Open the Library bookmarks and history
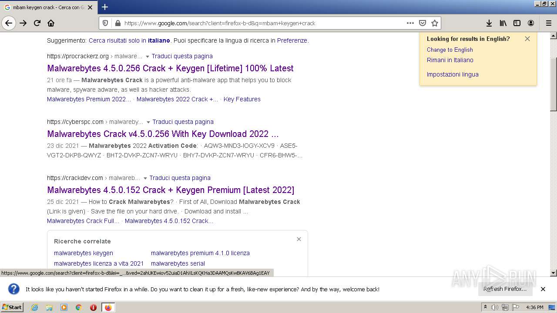557x313 pixels. (x=503, y=23)
